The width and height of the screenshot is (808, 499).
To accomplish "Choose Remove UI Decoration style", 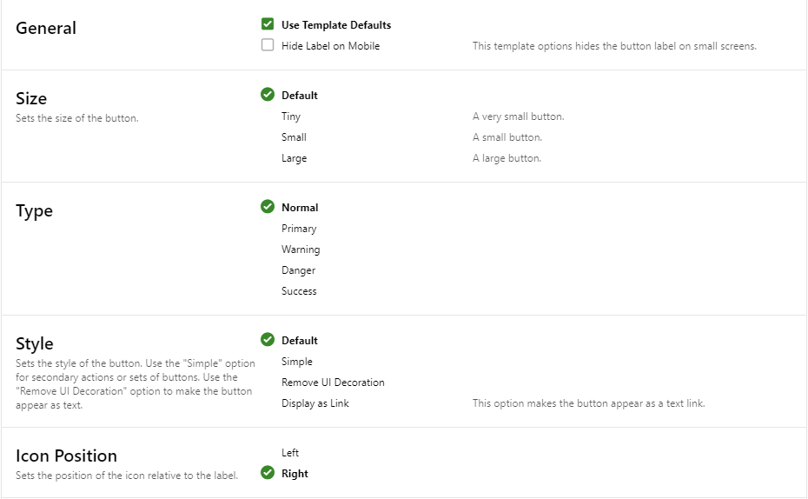I will click(333, 383).
